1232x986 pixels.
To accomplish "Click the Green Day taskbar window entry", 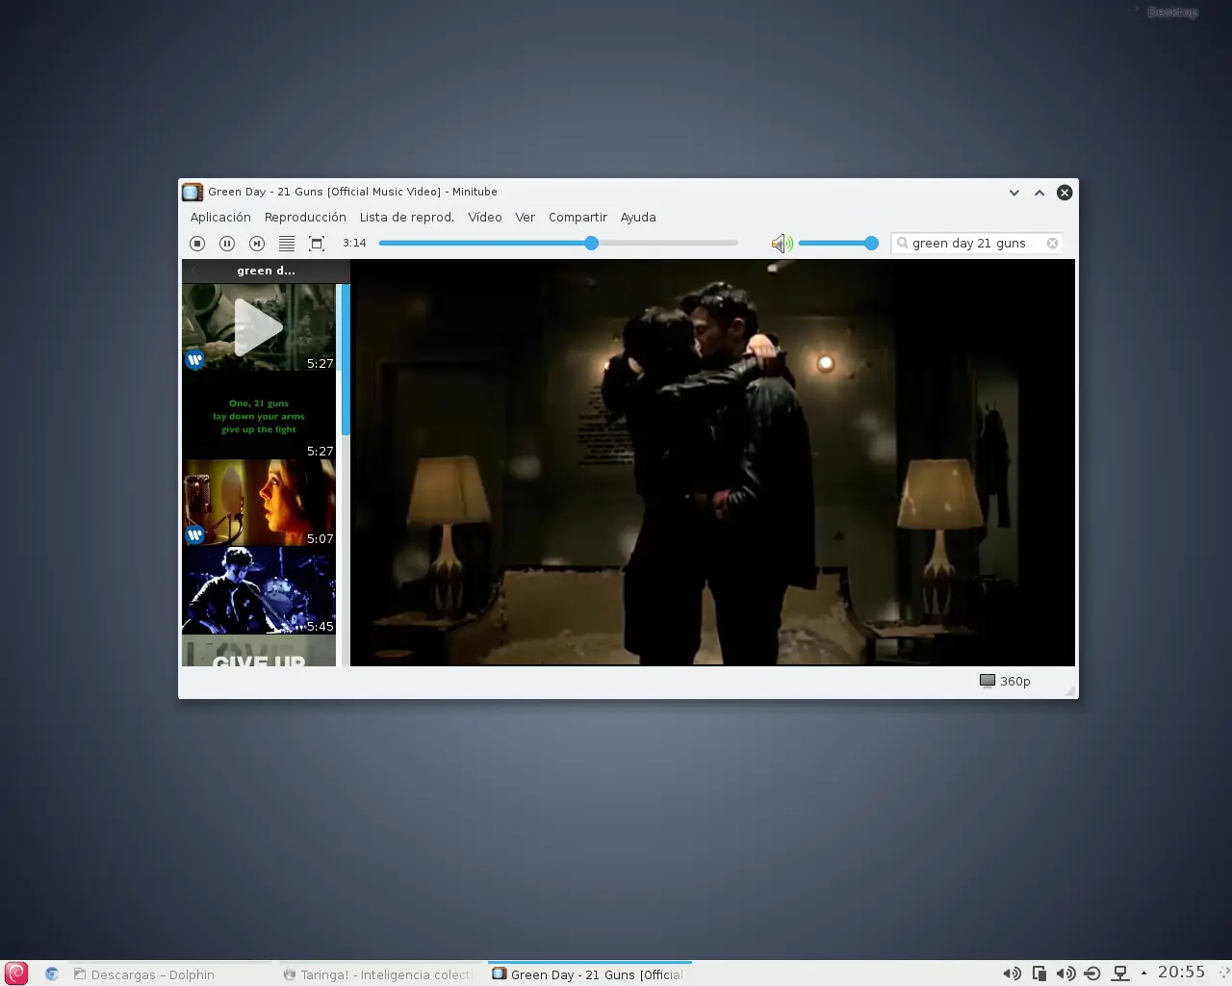I will [589, 974].
